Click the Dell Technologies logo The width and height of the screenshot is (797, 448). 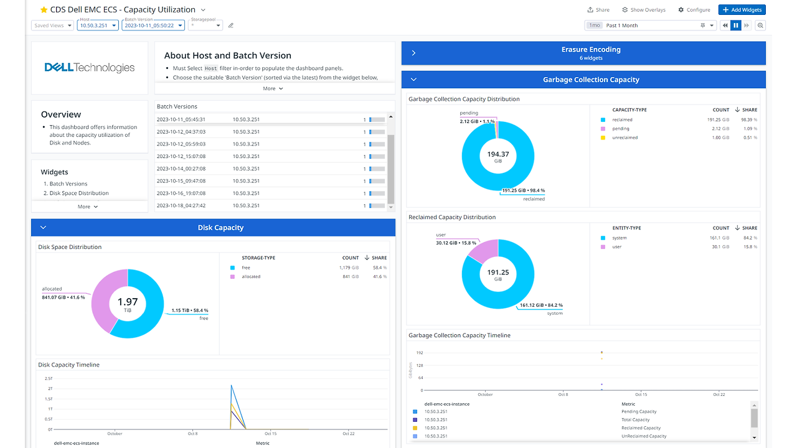[90, 68]
